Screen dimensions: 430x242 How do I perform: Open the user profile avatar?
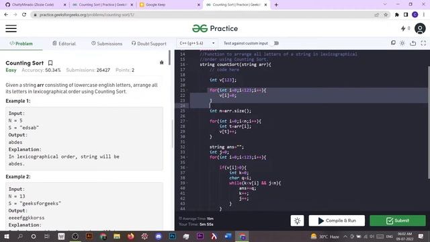tap(420, 28)
